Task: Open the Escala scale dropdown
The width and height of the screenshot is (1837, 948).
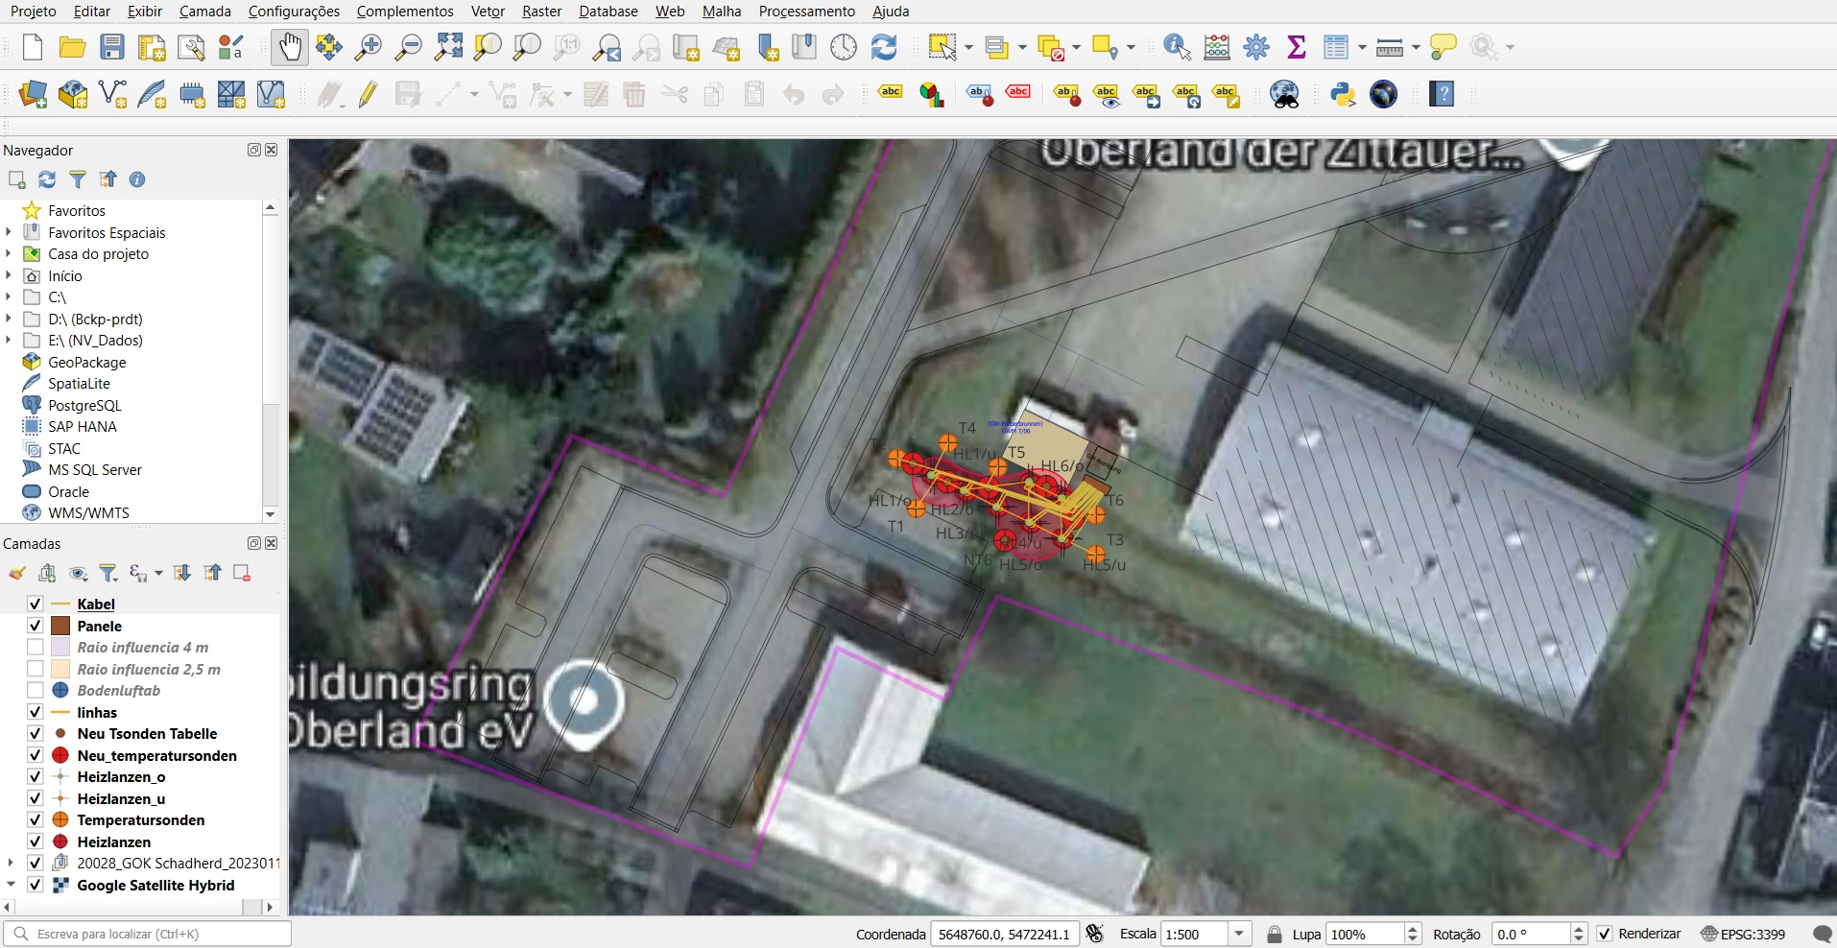Action: 1240,934
